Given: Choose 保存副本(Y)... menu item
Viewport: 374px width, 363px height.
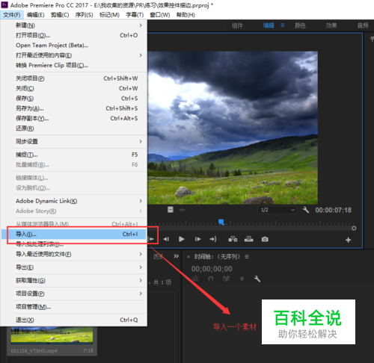Looking at the screenshot, I should (x=74, y=118).
